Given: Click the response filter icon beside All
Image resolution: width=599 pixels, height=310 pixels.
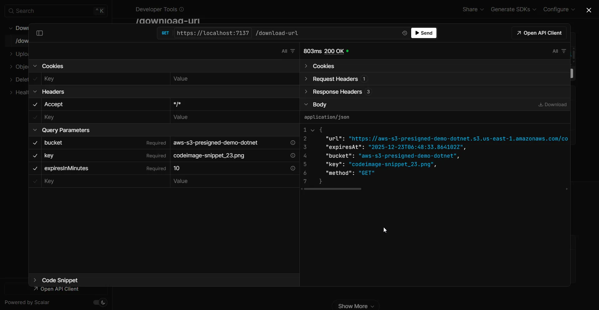Looking at the screenshot, I should click(564, 51).
